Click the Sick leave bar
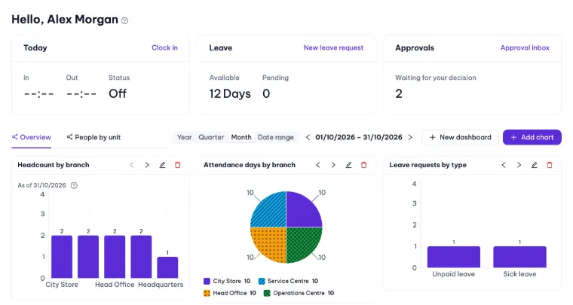573x305 pixels. pyautogui.click(x=519, y=257)
